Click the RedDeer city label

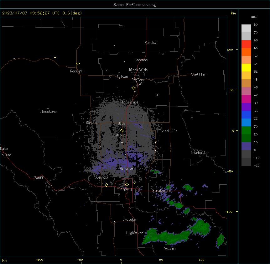(x=138, y=80)
